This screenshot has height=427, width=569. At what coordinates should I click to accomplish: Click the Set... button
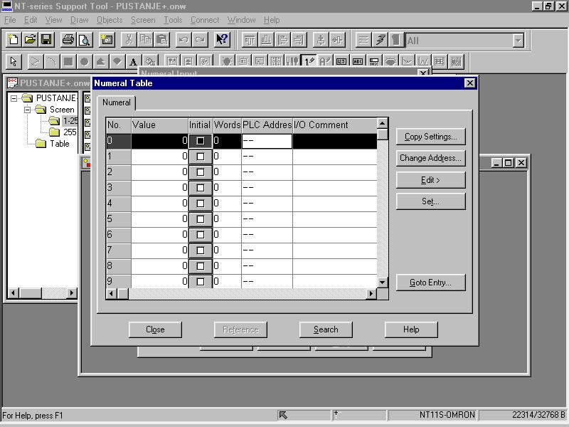(430, 201)
